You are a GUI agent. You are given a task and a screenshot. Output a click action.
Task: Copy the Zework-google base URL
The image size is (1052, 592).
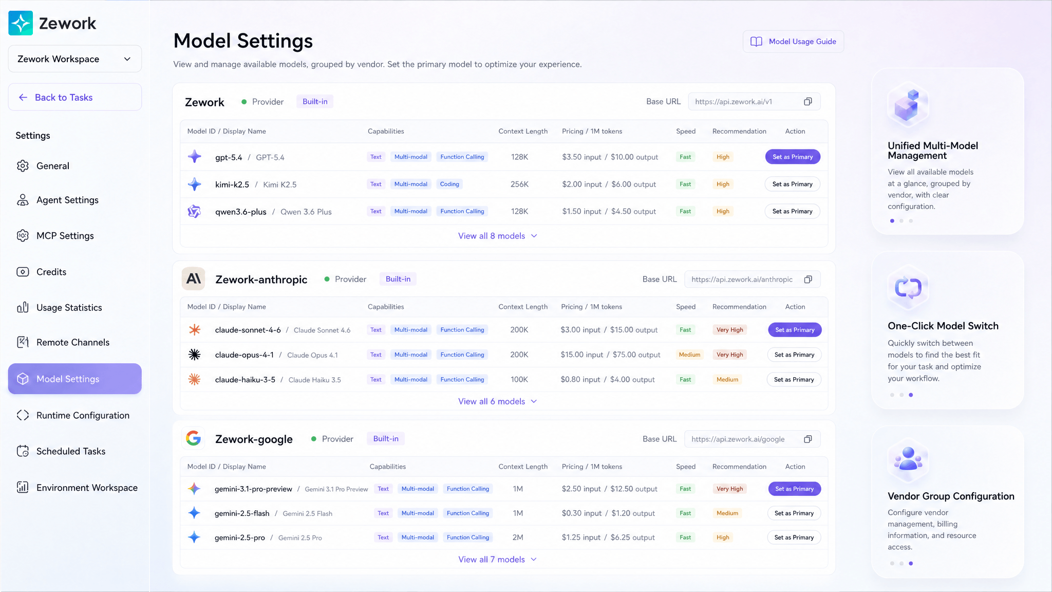click(x=808, y=439)
